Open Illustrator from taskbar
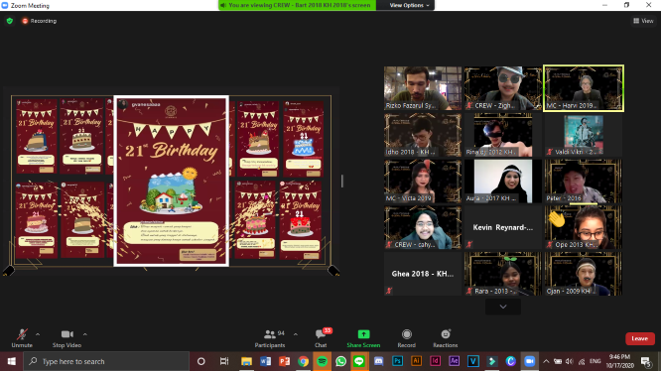Viewport: 661px width, 371px height. (x=416, y=361)
